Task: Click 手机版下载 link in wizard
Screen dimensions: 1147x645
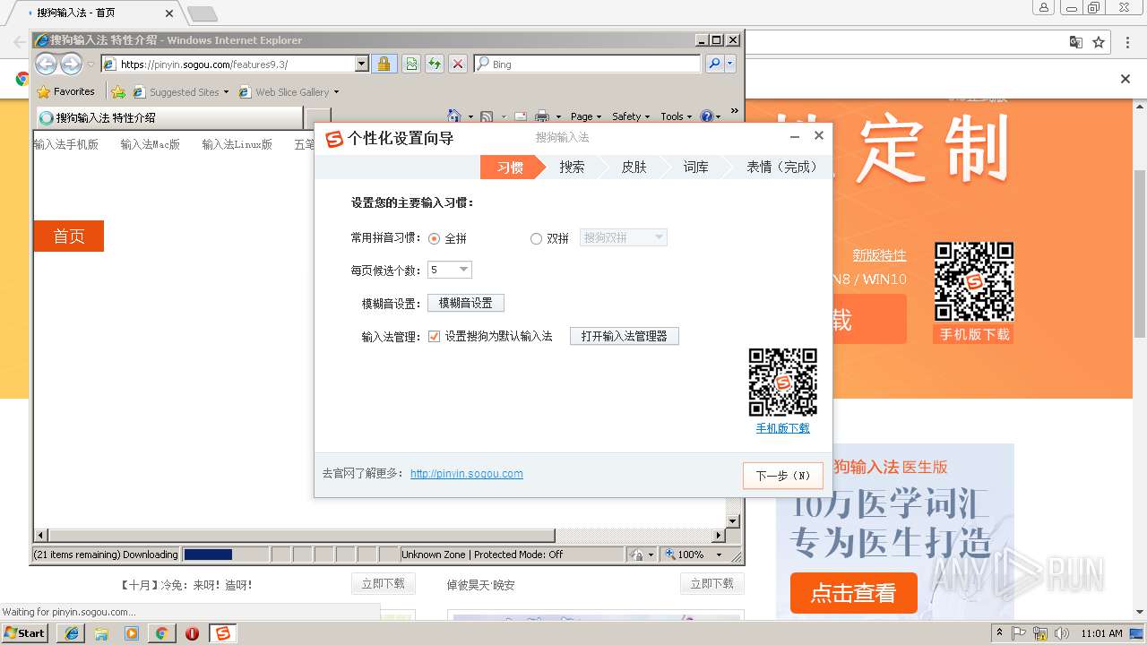Action: click(x=782, y=428)
